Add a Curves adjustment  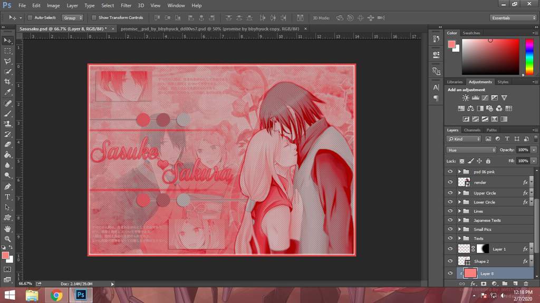pyautogui.click(x=485, y=98)
